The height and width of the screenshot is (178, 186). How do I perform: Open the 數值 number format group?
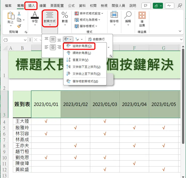pyautogui.click(x=65, y=18)
